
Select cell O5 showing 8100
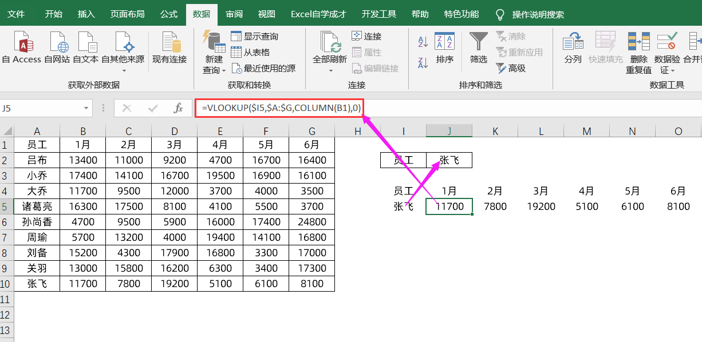679,206
